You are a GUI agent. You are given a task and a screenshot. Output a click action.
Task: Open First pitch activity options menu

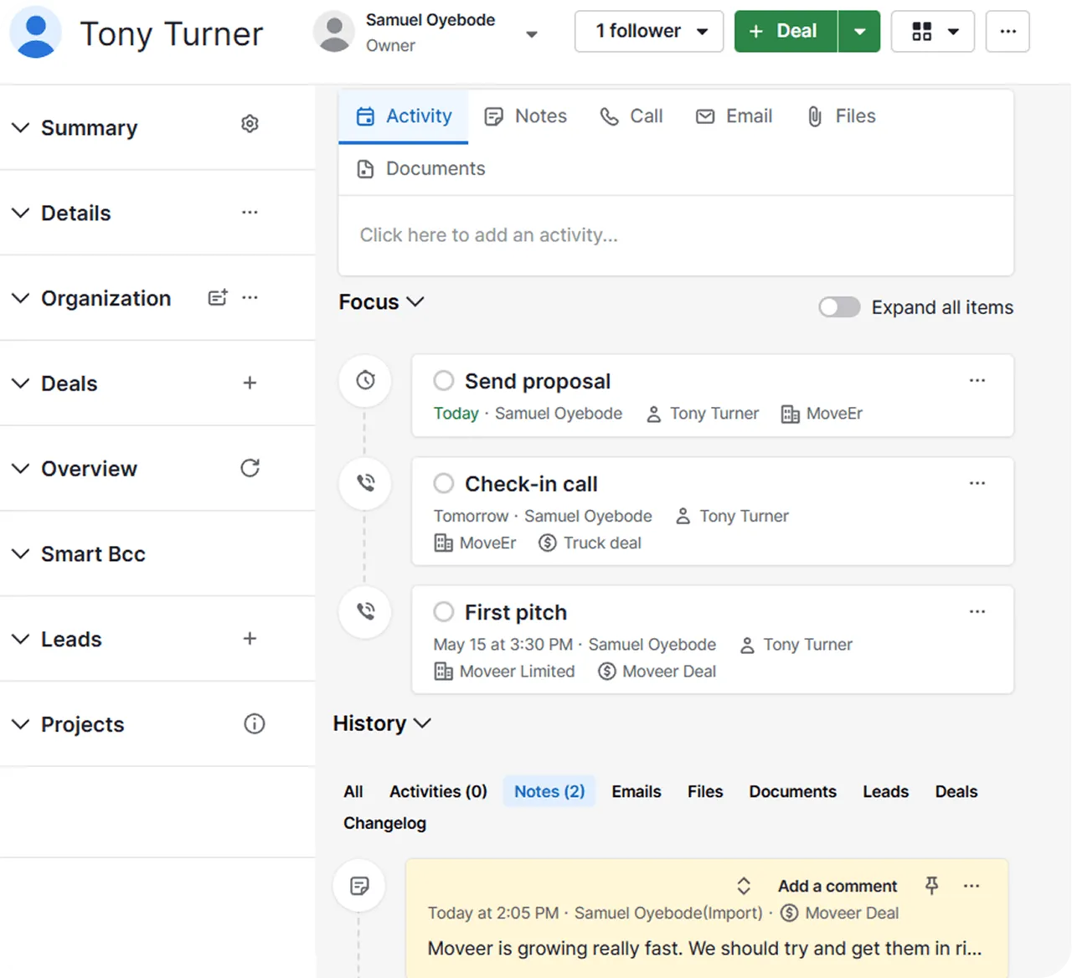tap(977, 611)
